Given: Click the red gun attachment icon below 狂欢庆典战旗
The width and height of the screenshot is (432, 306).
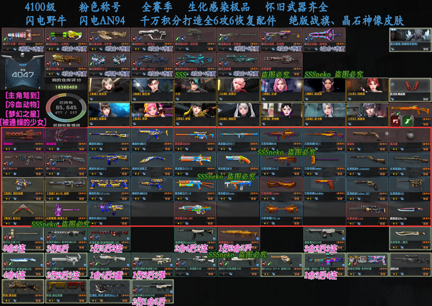Looking at the screenshot, I should 395,121.
